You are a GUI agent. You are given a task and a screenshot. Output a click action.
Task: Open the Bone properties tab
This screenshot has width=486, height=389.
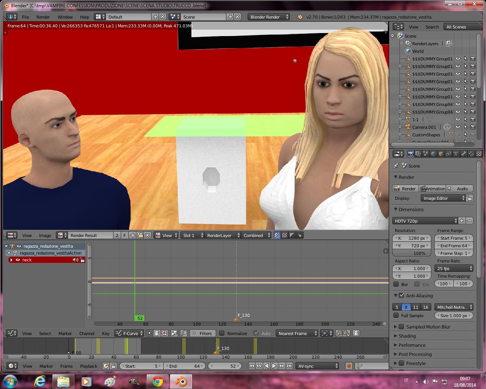click(464, 154)
